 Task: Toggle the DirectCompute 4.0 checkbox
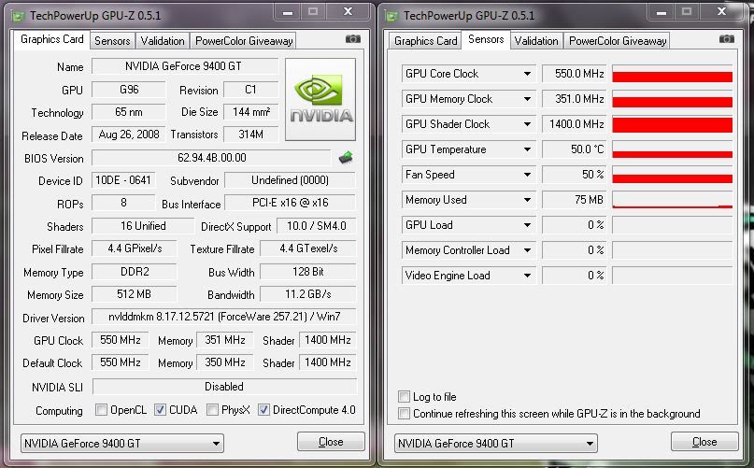(263, 410)
